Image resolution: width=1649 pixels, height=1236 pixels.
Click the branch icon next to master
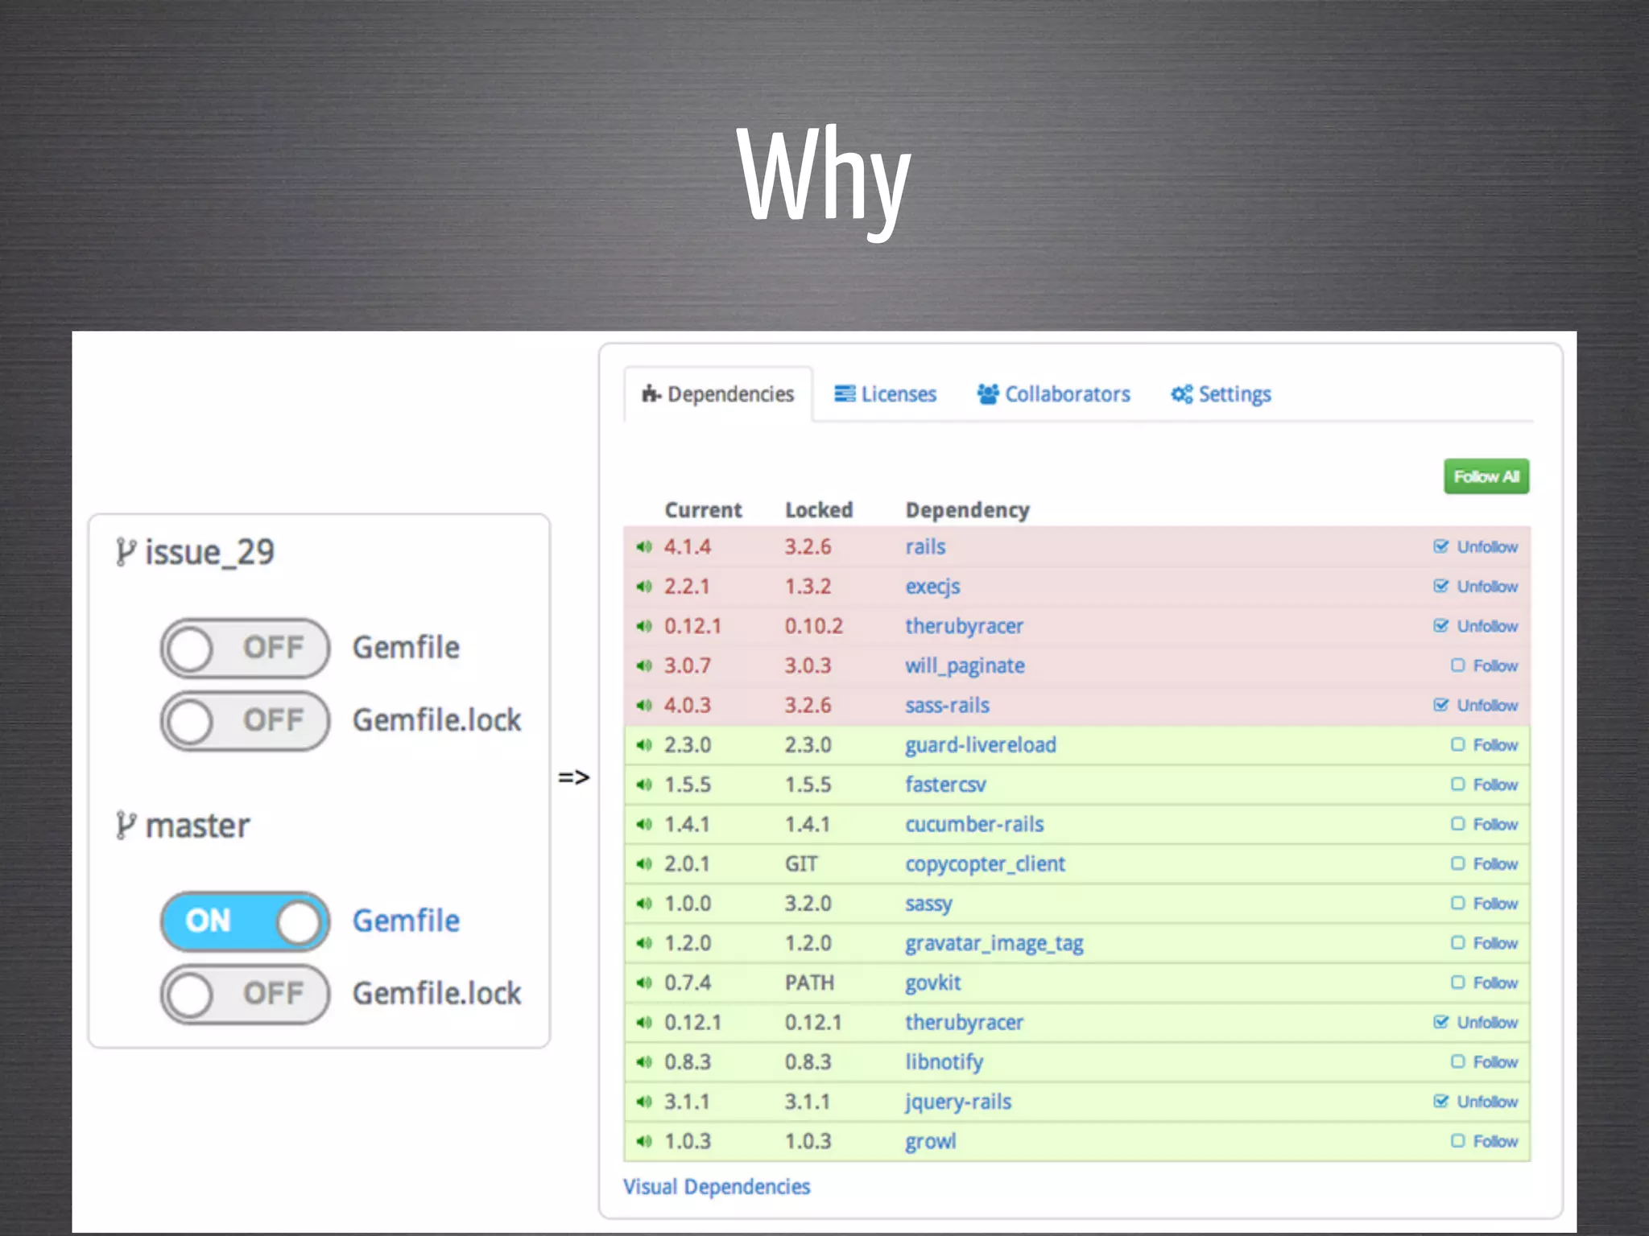[126, 826]
